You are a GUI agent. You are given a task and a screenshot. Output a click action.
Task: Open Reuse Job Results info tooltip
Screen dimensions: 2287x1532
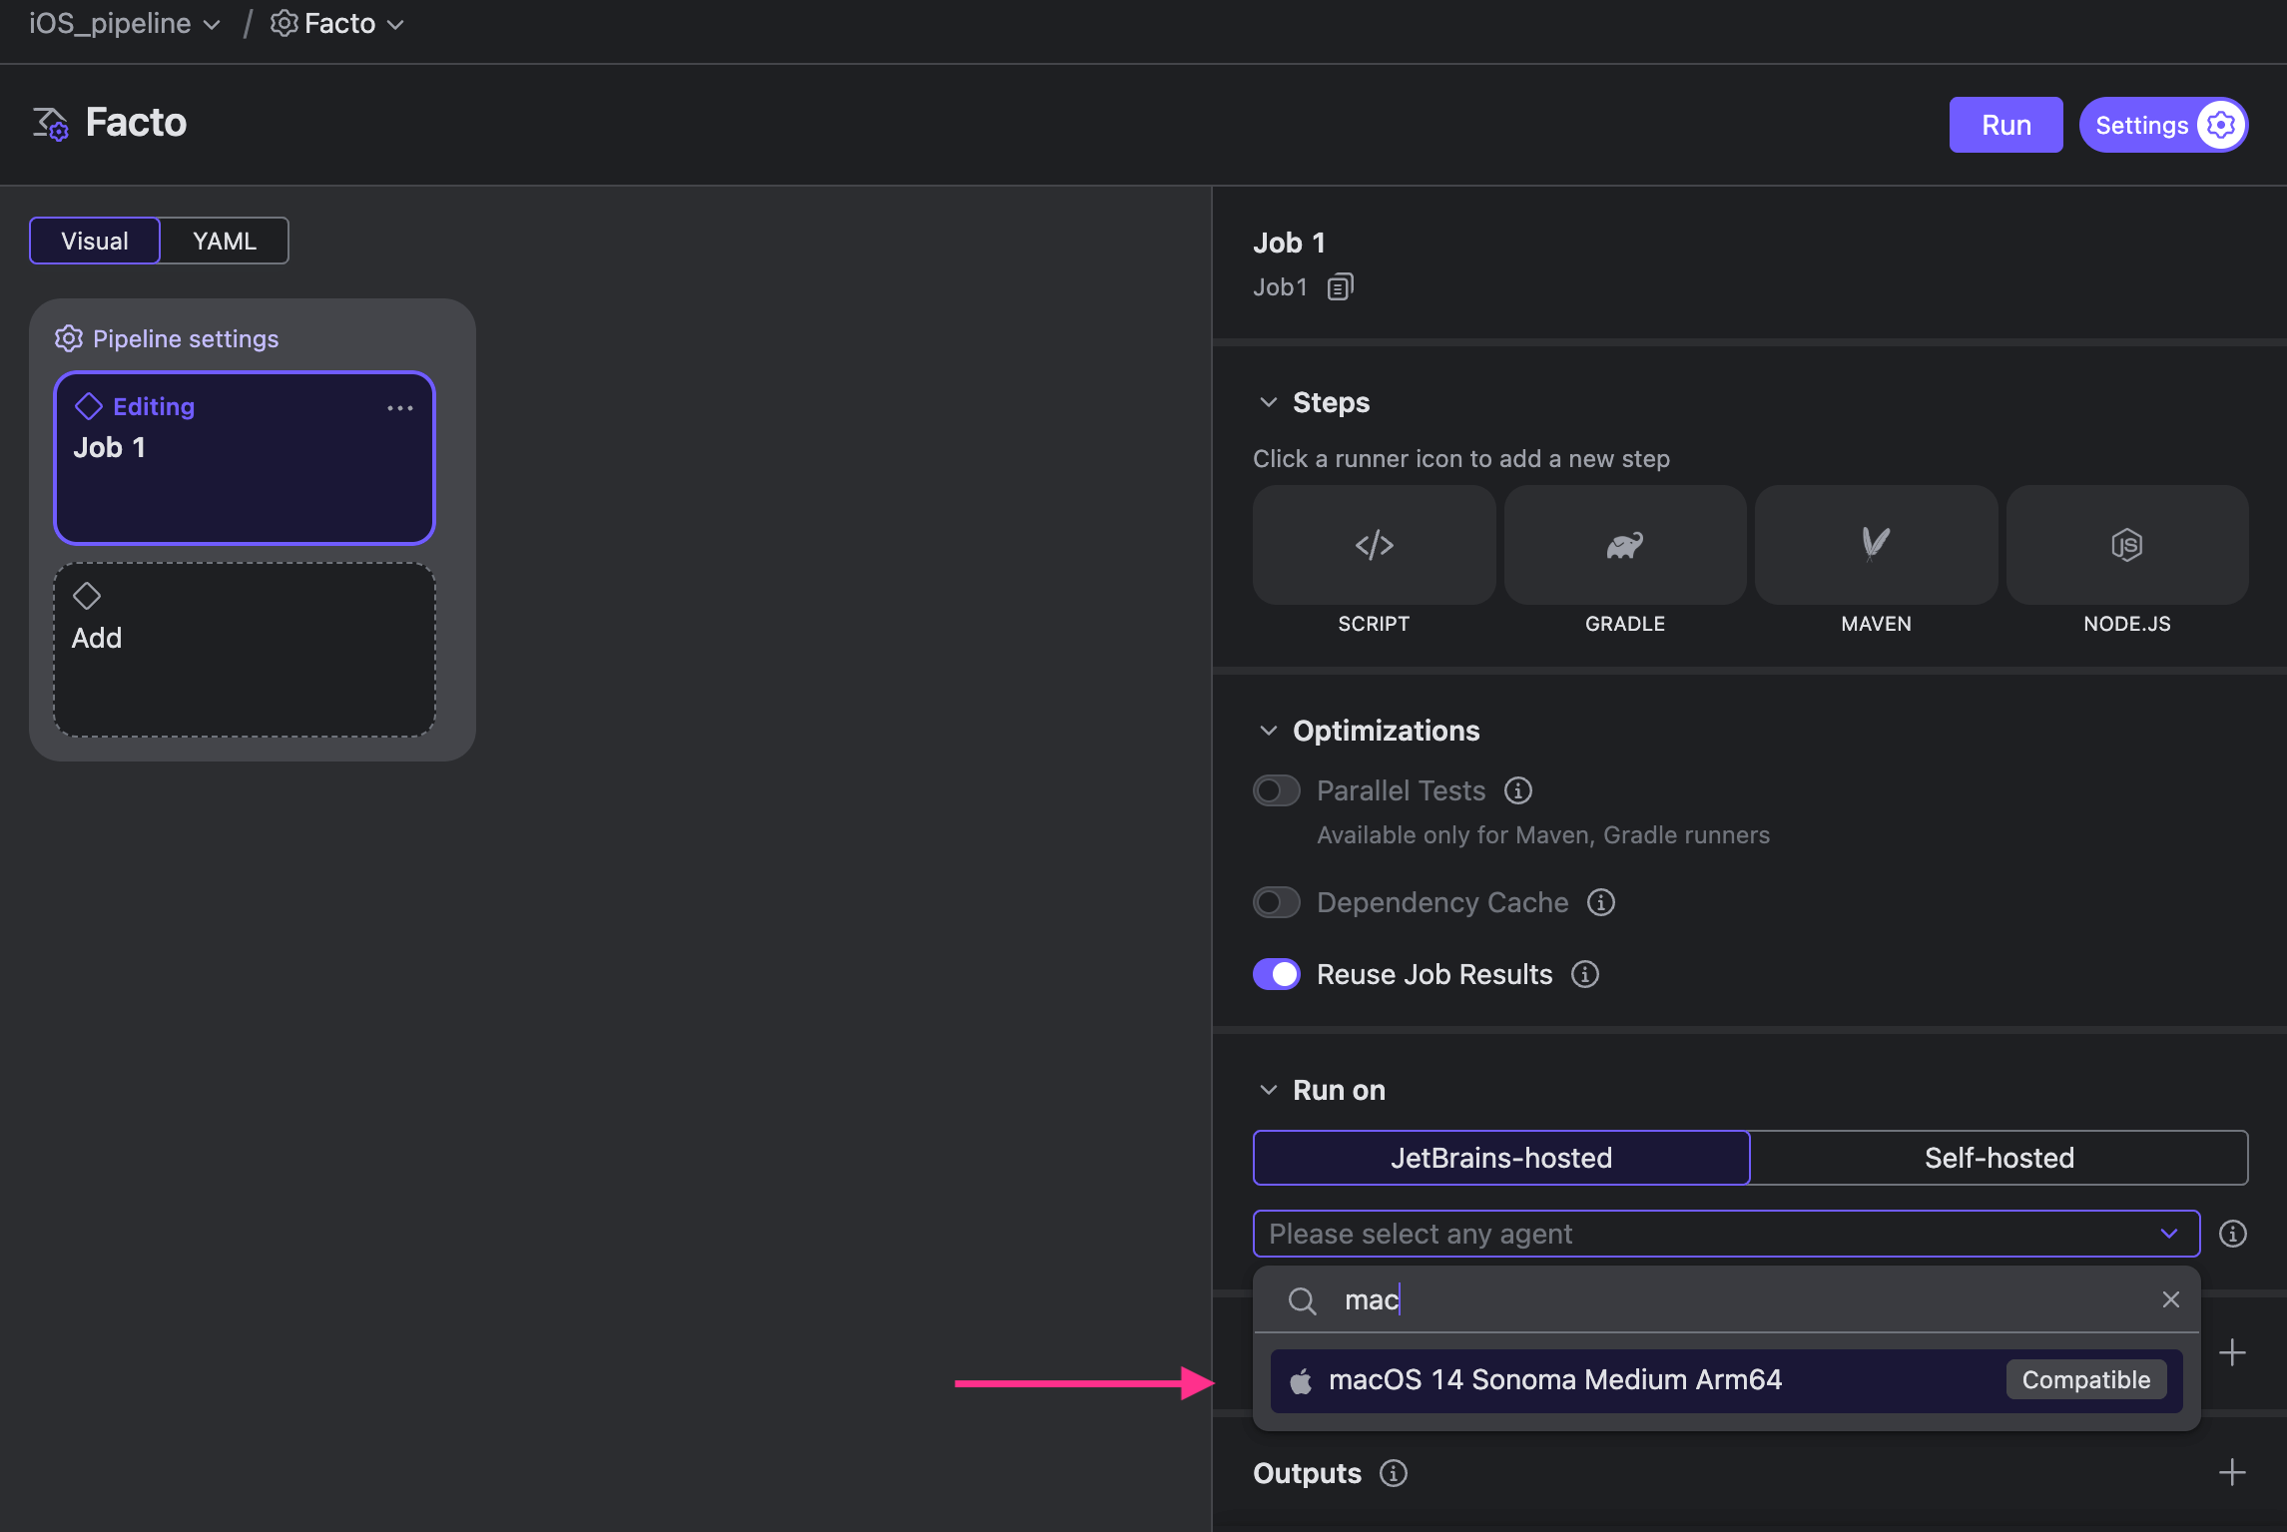(1585, 974)
